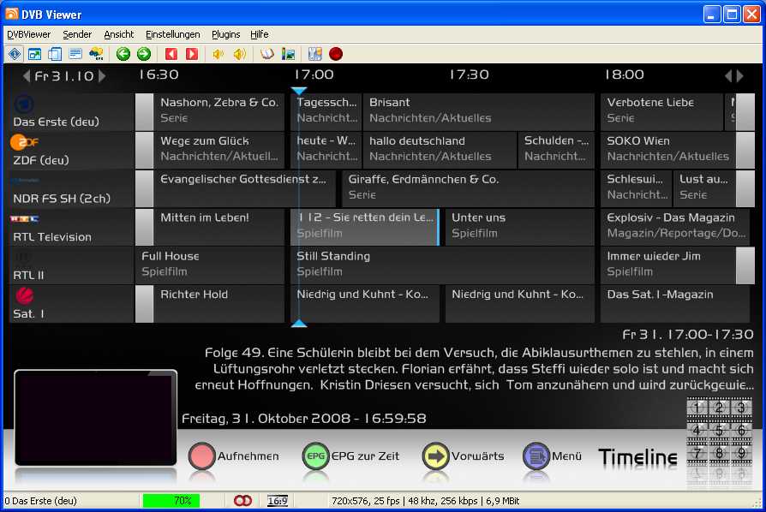Screen dimensions: 766x512
Task: Click the green right arrow toolbar button
Action: tap(144, 54)
